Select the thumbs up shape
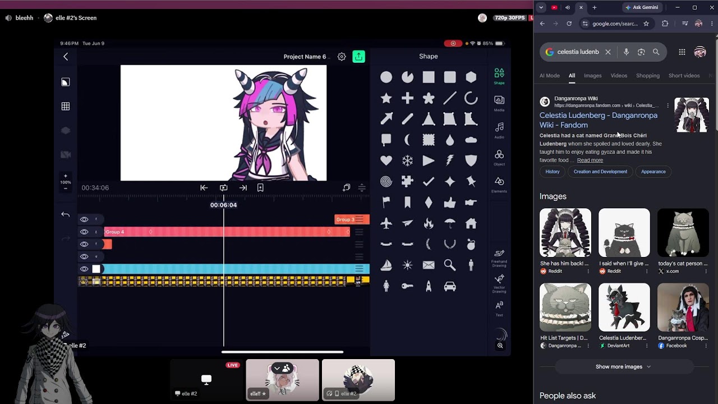Screen dimensions: 718x404 (x=450, y=202)
